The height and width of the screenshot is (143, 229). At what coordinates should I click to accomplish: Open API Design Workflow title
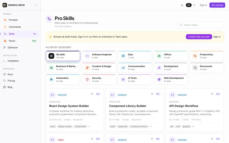184,106
